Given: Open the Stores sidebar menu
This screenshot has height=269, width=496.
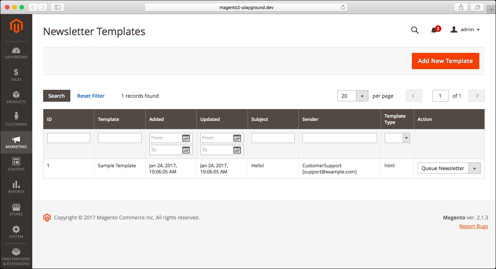Looking at the screenshot, I should (16, 210).
